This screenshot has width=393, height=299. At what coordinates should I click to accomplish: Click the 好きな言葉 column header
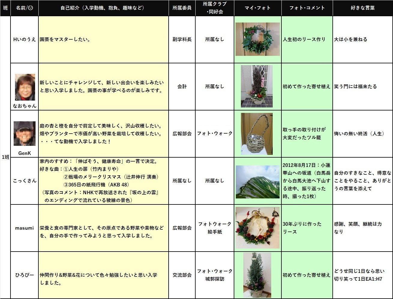[x=362, y=8]
